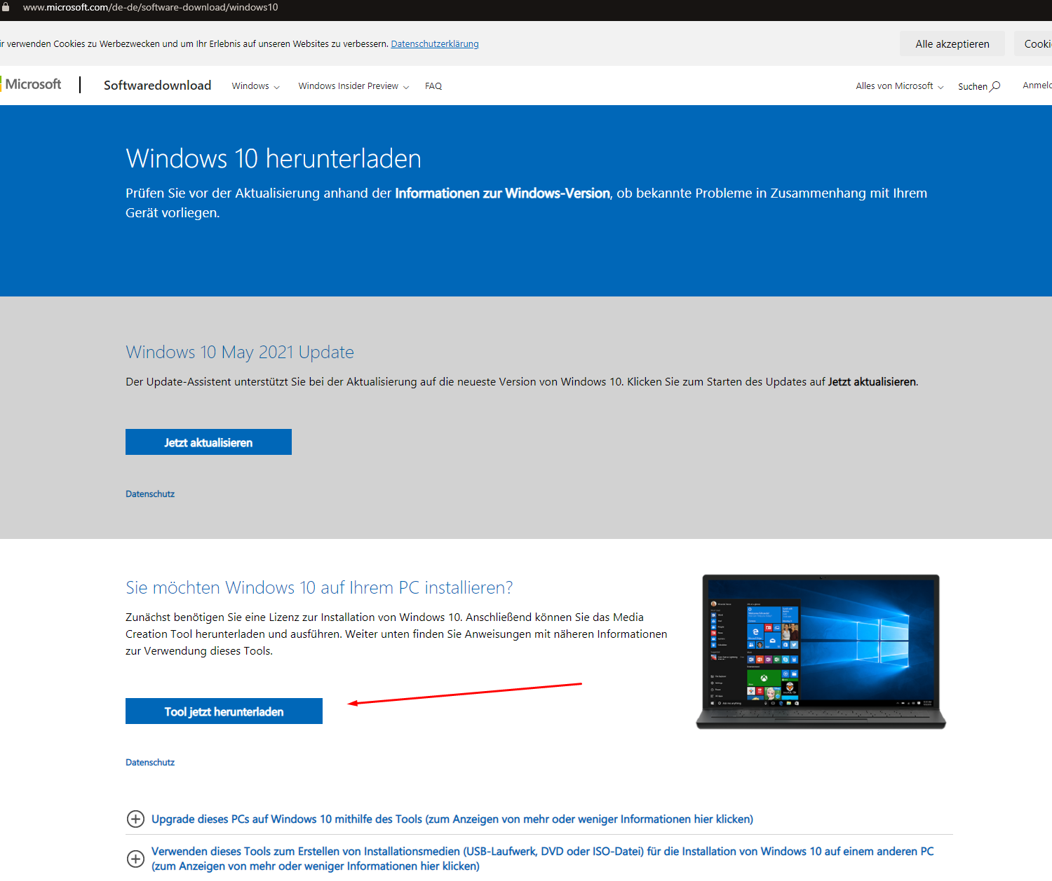Expand Alles von Microsoft menu

[900, 86]
